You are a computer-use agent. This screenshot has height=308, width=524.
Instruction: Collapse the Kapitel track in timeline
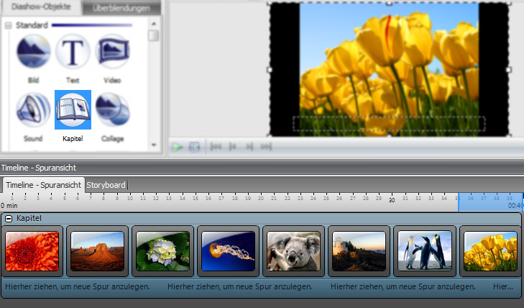click(9, 217)
